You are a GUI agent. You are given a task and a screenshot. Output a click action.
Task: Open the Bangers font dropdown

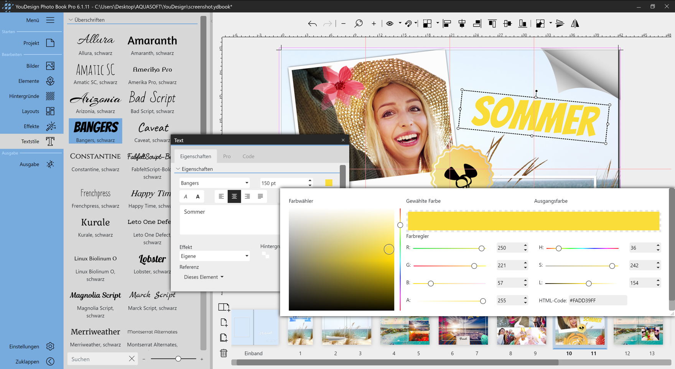pos(214,183)
